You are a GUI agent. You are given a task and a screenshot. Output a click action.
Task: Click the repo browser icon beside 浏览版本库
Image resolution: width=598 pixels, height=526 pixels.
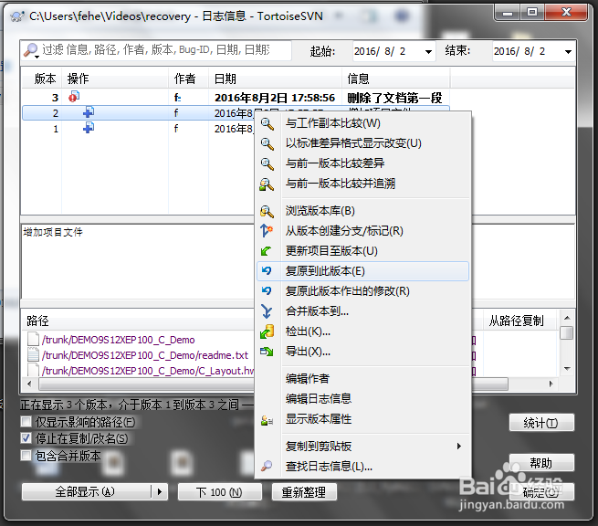[x=267, y=211]
